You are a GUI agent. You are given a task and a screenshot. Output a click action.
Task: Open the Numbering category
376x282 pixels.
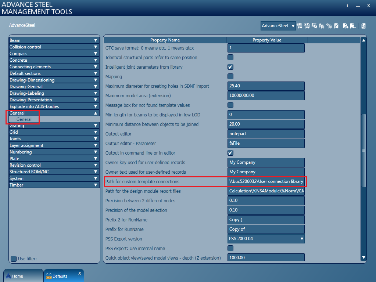click(x=54, y=152)
